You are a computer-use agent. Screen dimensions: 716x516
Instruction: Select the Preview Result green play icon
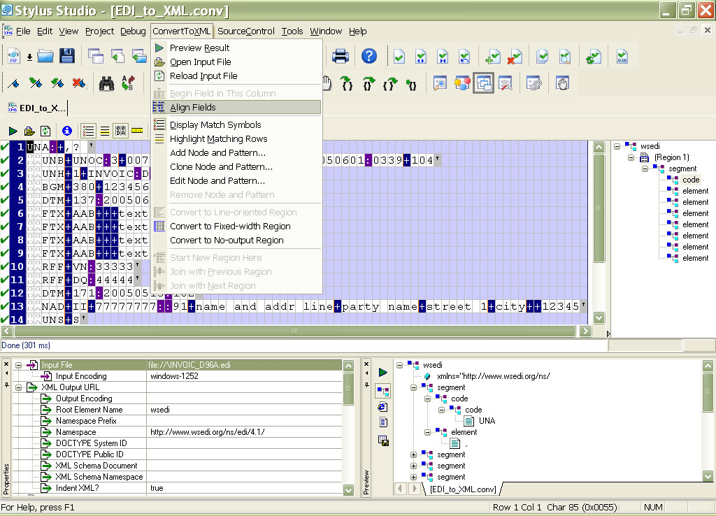tap(159, 48)
